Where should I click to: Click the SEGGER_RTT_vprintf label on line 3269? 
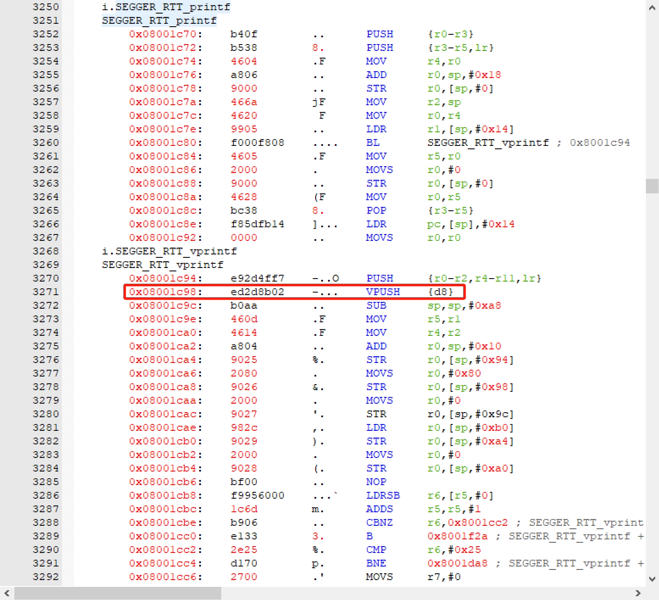(162, 265)
